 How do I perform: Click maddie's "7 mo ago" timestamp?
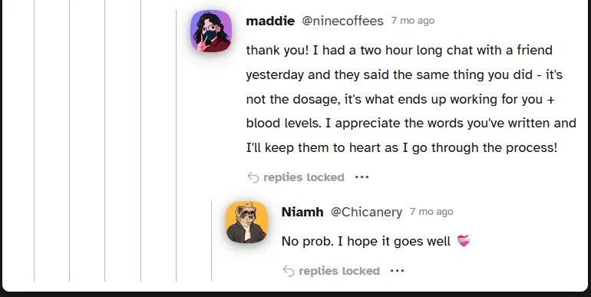click(413, 21)
